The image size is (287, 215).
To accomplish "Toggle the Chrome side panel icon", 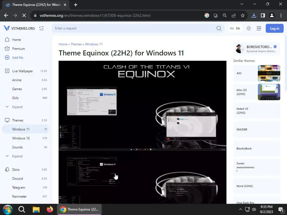I will 263,16.
